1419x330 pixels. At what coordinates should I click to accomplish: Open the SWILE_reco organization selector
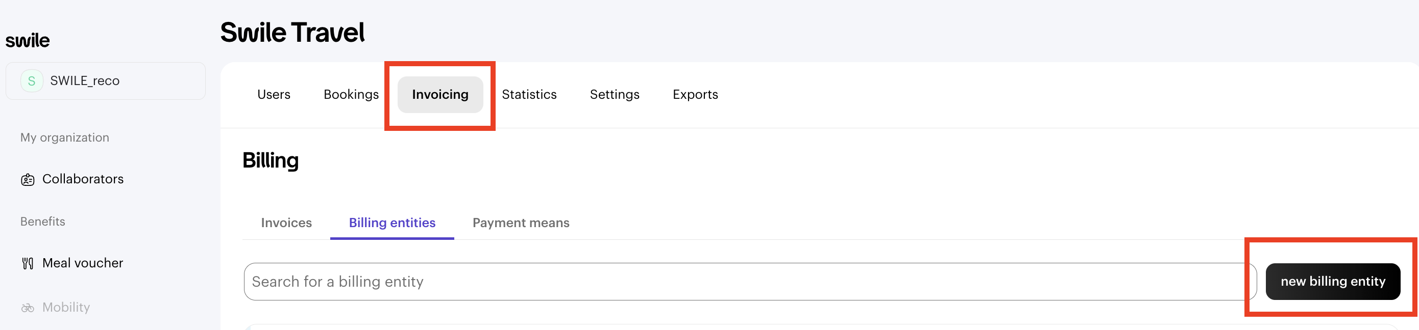click(105, 81)
